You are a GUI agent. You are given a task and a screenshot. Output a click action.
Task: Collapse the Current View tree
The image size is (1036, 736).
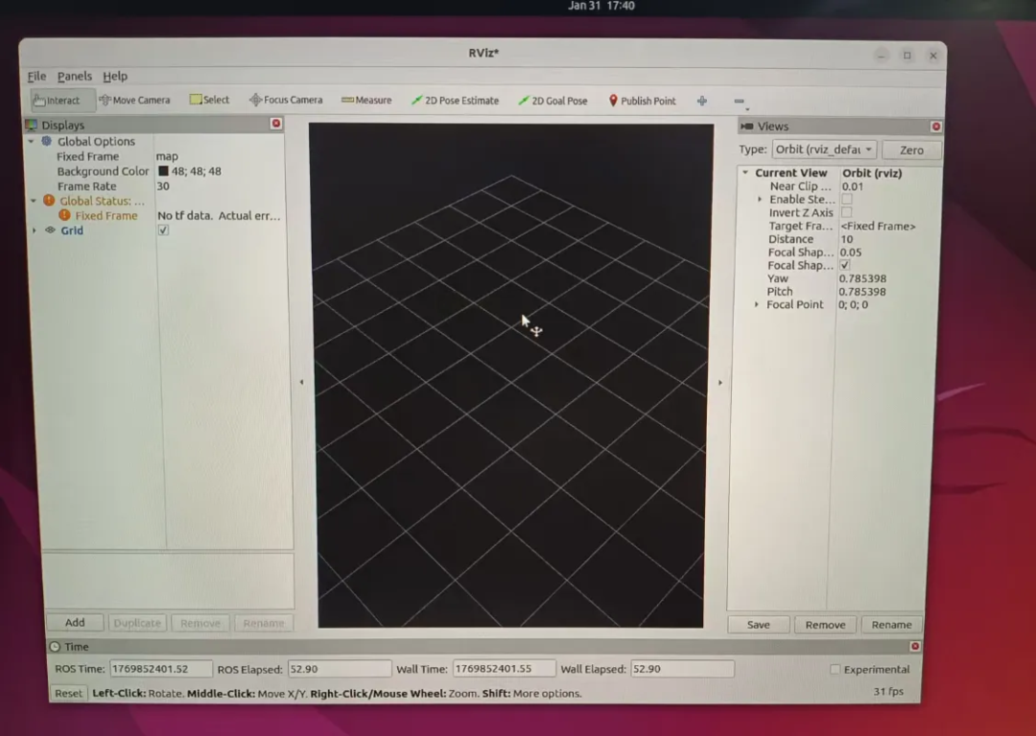745,173
